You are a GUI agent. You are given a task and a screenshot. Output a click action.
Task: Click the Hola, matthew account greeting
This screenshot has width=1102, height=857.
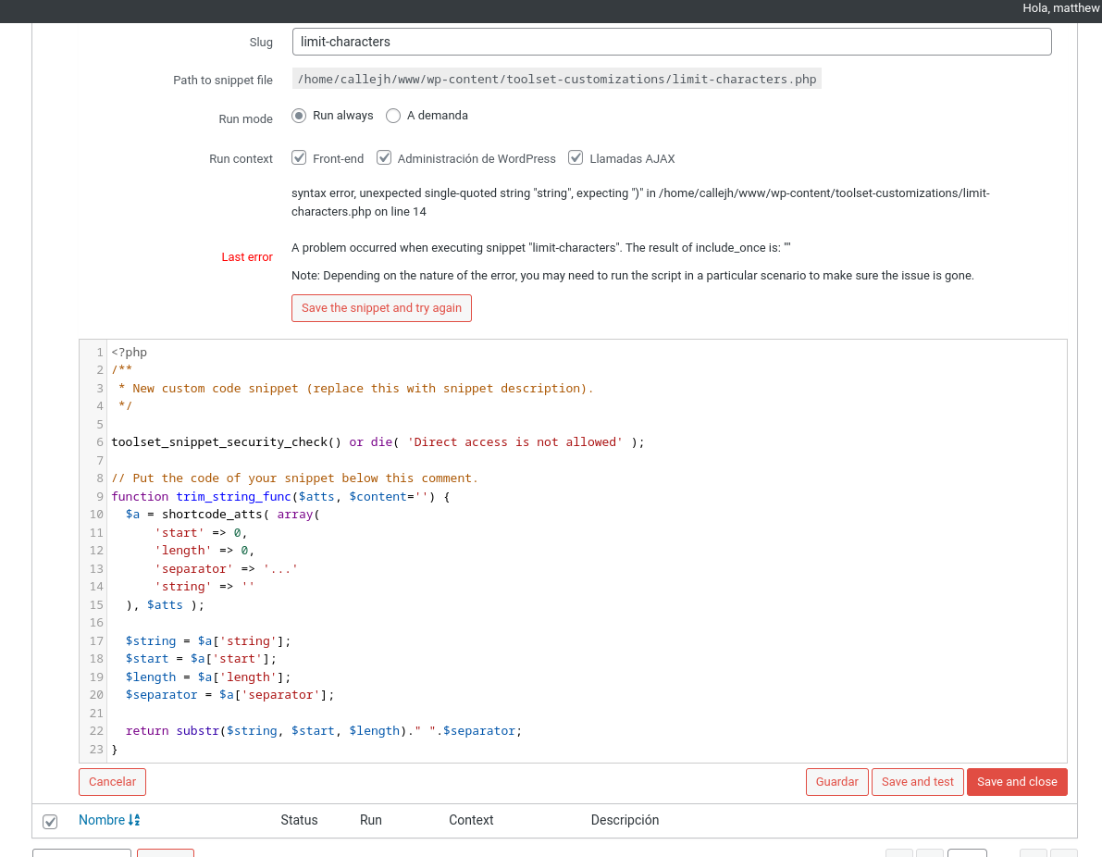coord(1061,8)
